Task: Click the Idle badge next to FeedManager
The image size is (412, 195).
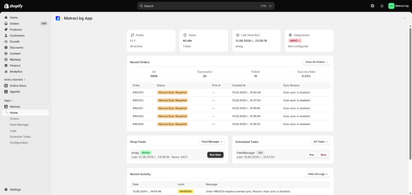Action: tap(260, 152)
